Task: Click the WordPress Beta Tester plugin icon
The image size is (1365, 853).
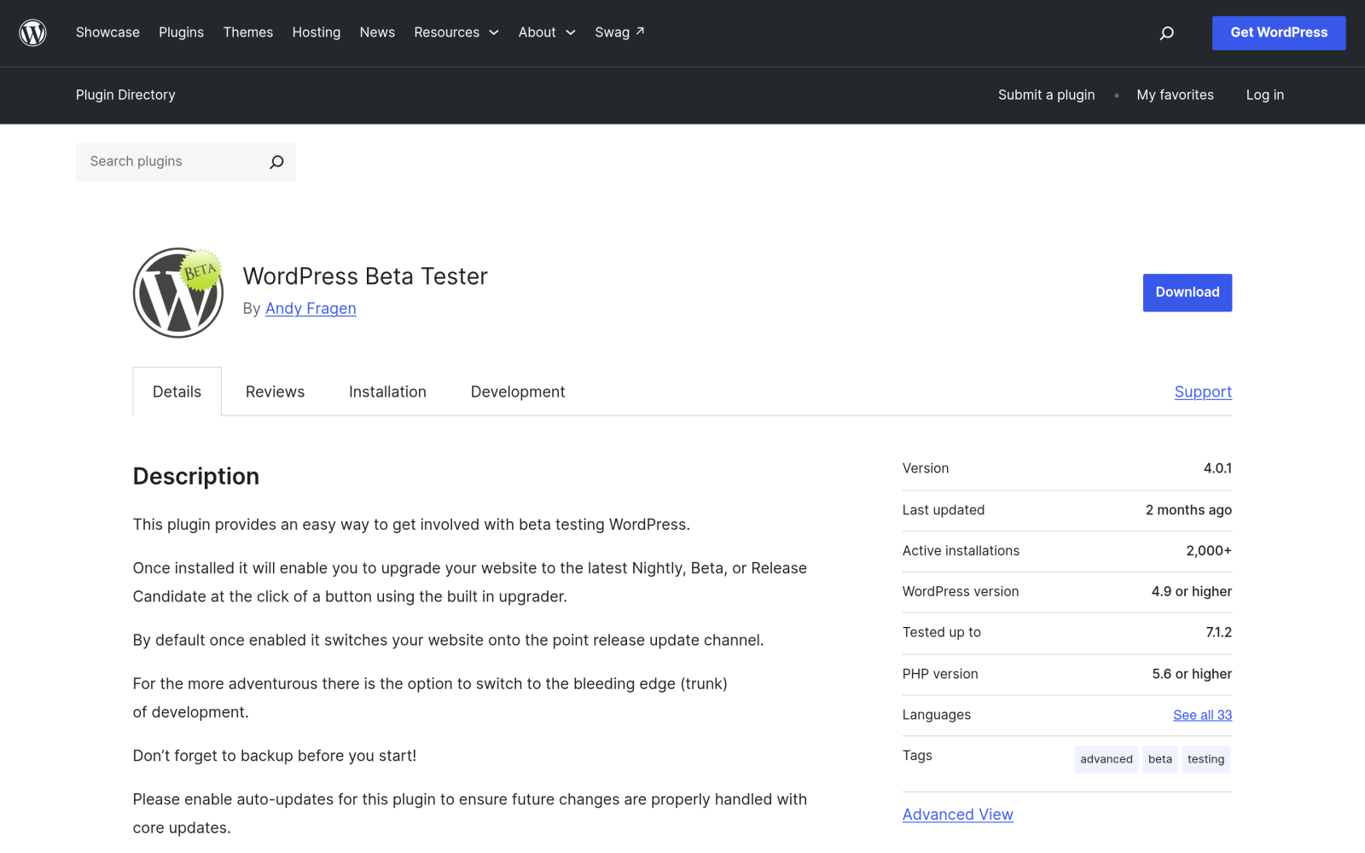Action: [178, 293]
